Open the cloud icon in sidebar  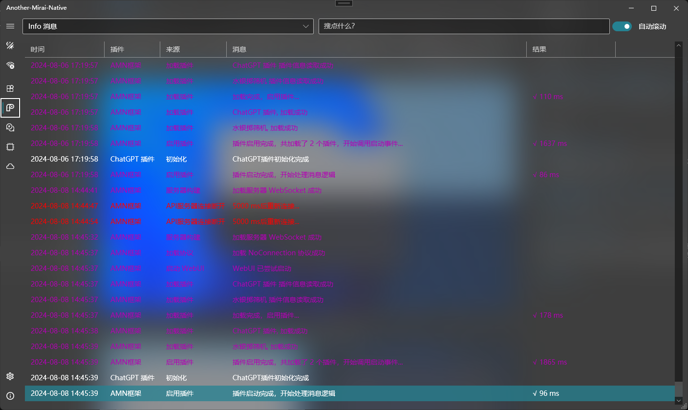click(x=10, y=166)
